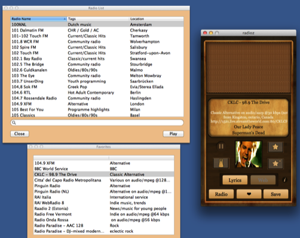
Task: Select Radio Free Vermont favorite
Action: coord(103,214)
